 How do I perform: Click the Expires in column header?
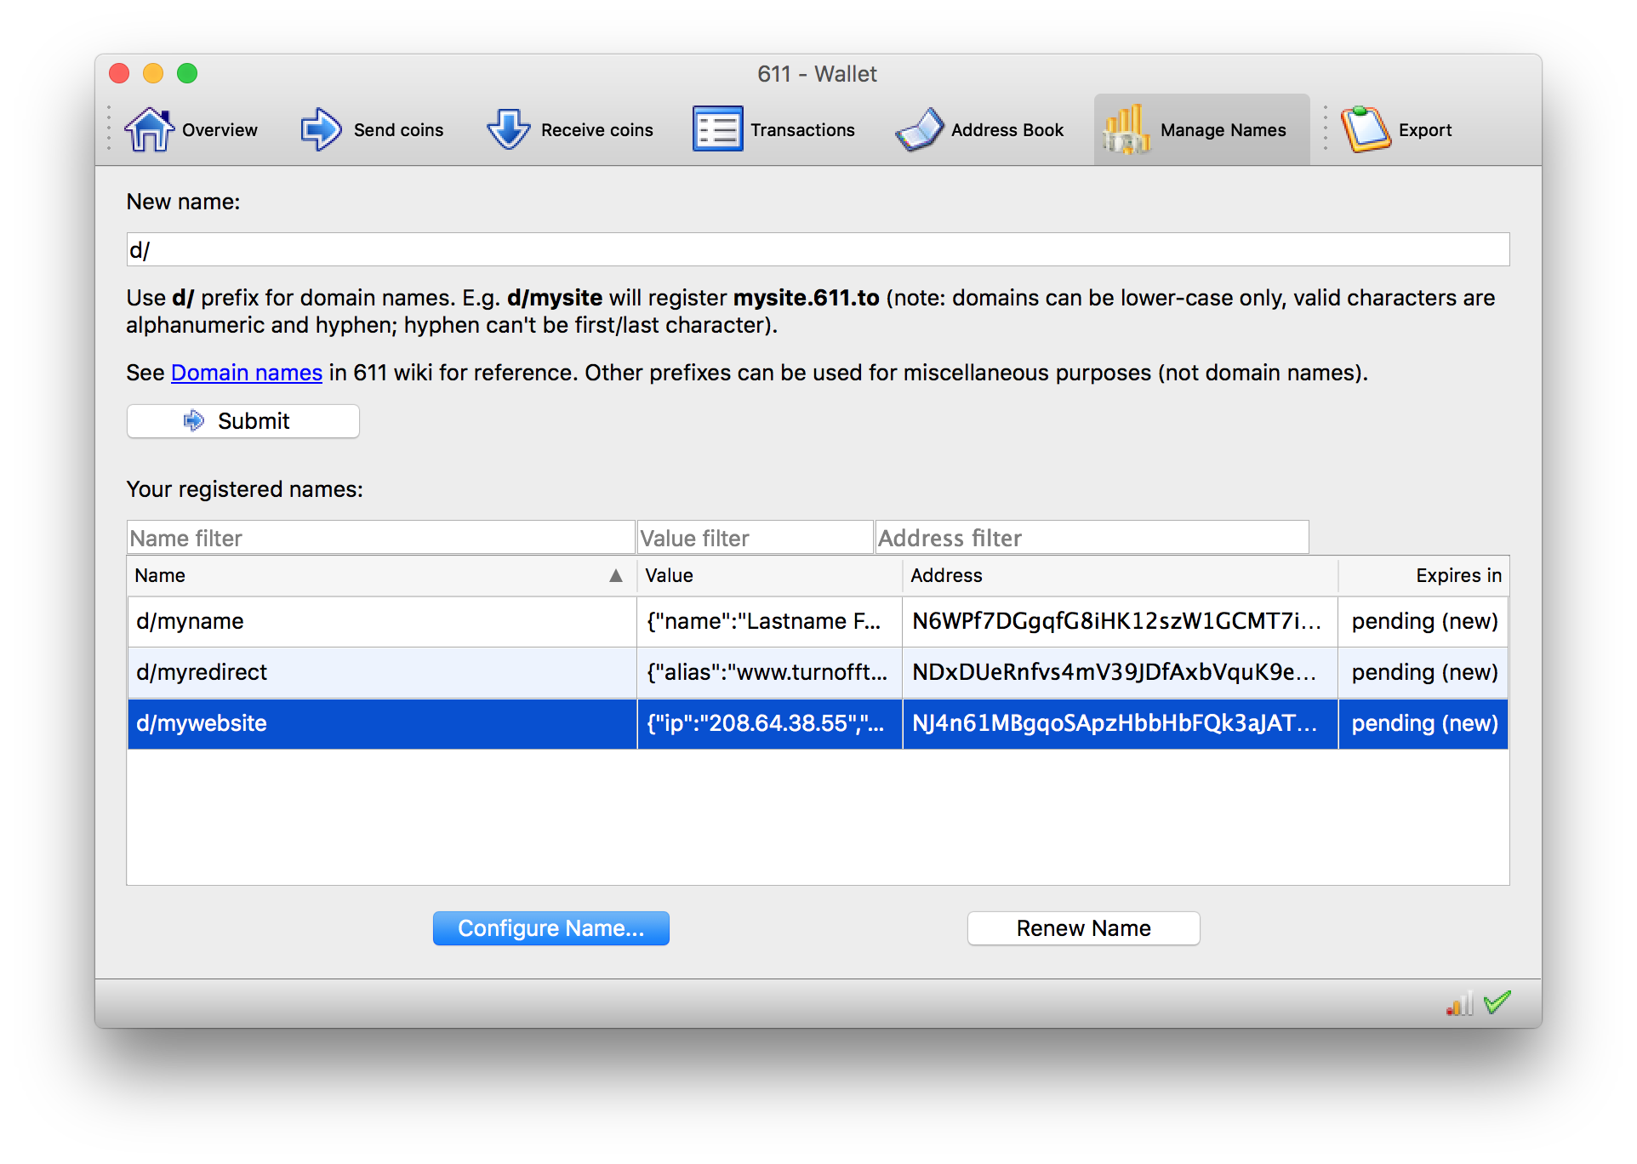coord(1457,576)
